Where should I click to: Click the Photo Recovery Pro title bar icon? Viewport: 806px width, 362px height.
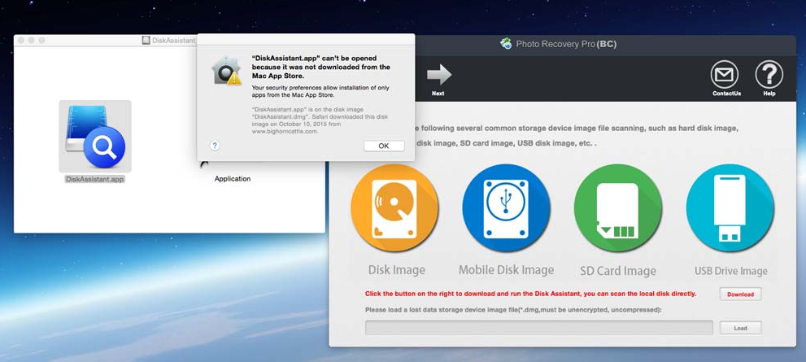click(506, 44)
